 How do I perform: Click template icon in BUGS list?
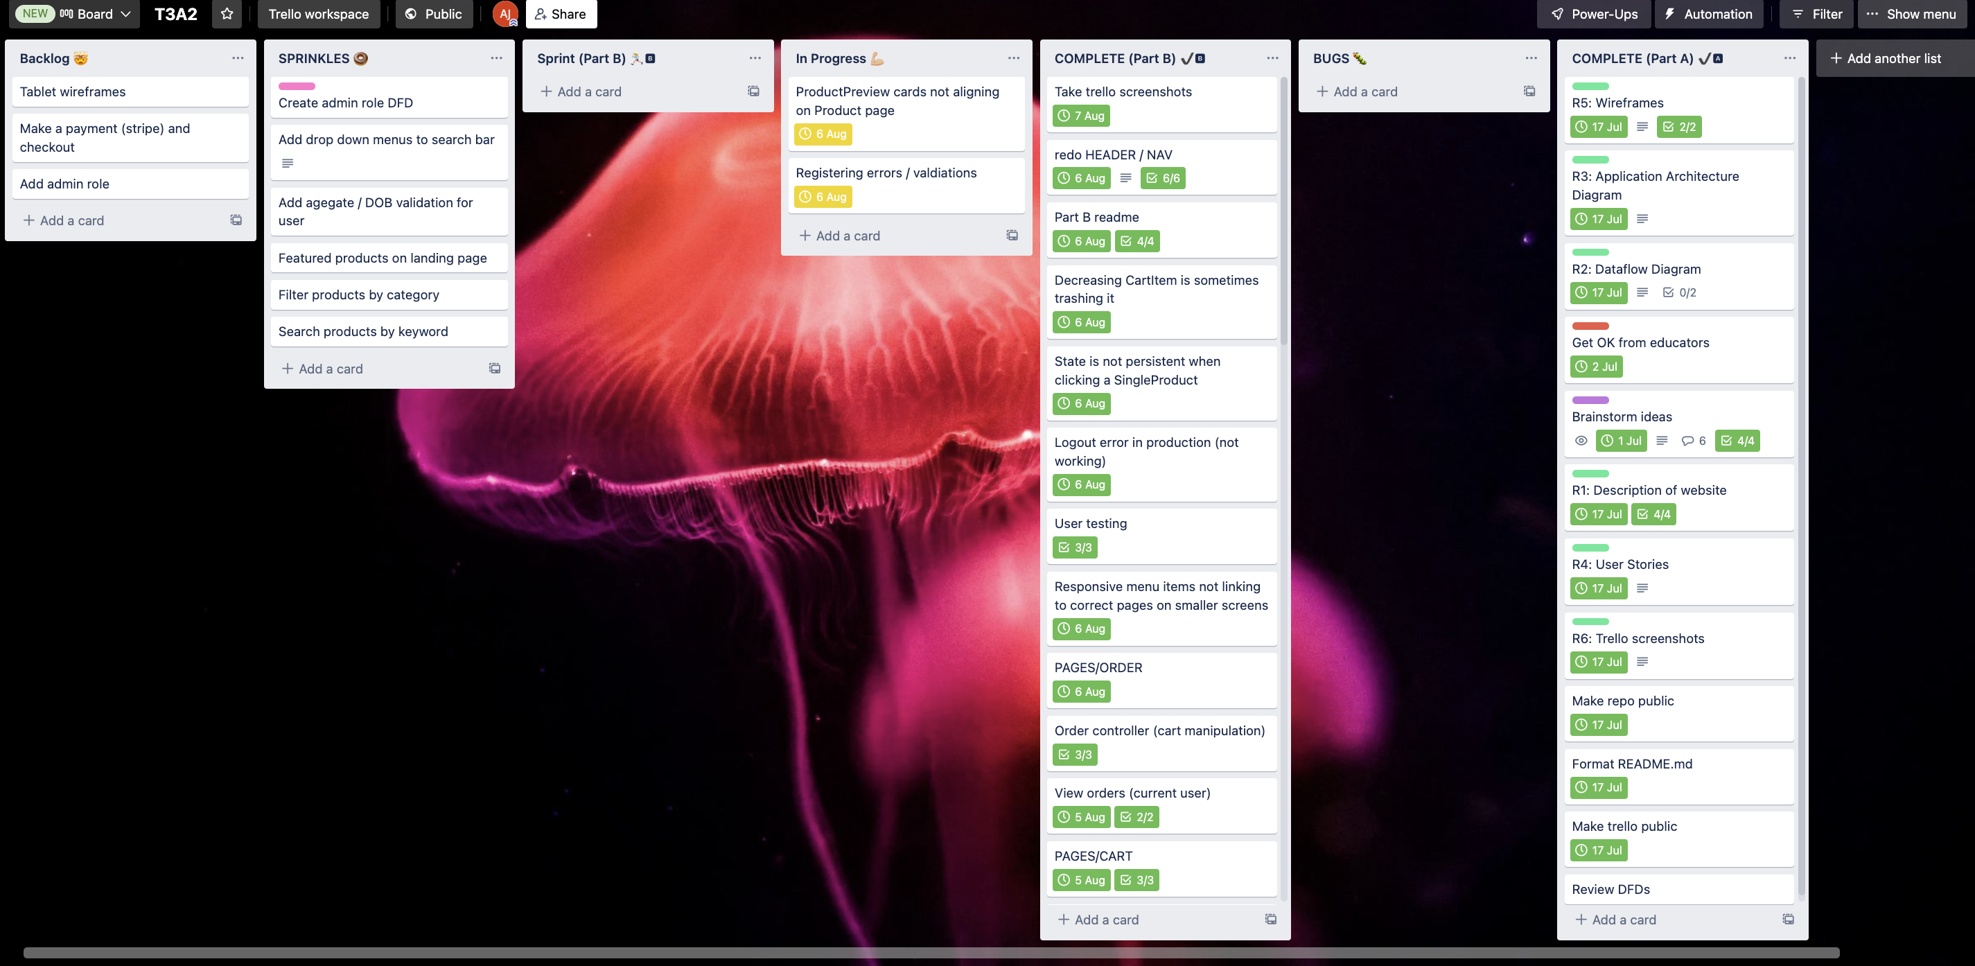[1529, 91]
